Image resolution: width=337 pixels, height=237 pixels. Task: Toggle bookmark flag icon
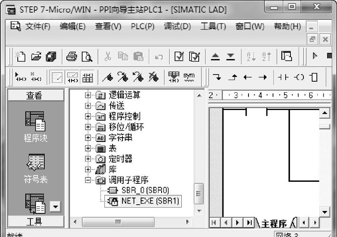[108, 77]
